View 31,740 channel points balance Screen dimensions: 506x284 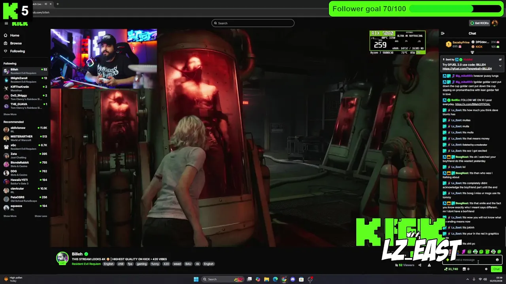(451, 269)
